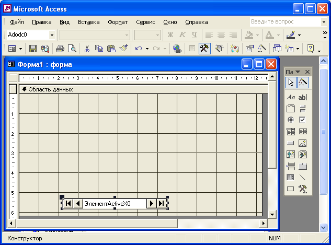The width and height of the screenshot is (331, 245).
Task: Insert hyperlink globe icon
Action: click(x=177, y=49)
